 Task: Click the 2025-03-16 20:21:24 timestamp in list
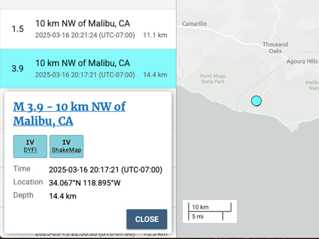pyautogui.click(x=85, y=35)
